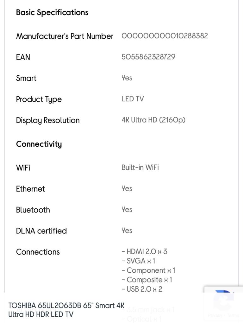Click the Connectivity section heading

tap(39, 144)
